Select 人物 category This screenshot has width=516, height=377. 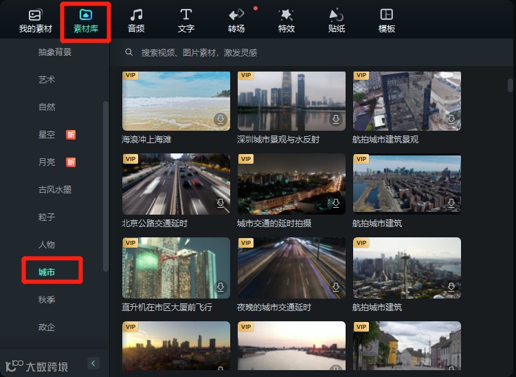(x=47, y=244)
